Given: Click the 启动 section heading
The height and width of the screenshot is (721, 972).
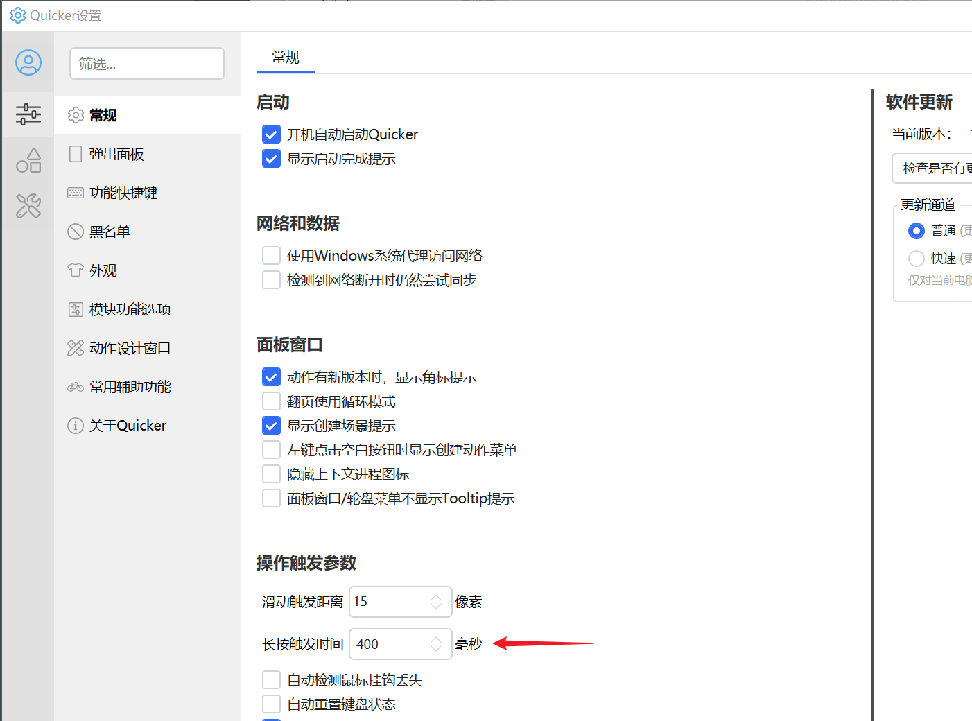Looking at the screenshot, I should [273, 103].
